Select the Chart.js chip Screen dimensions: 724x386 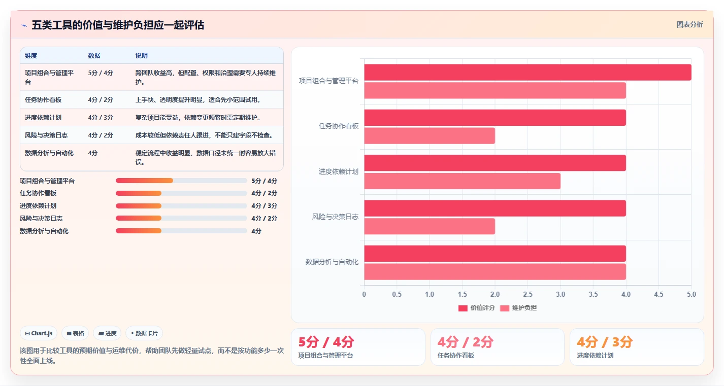click(39, 333)
